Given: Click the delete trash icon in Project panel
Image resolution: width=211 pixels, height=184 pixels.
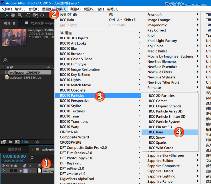Looking at the screenshot, I should [x=37, y=142].
